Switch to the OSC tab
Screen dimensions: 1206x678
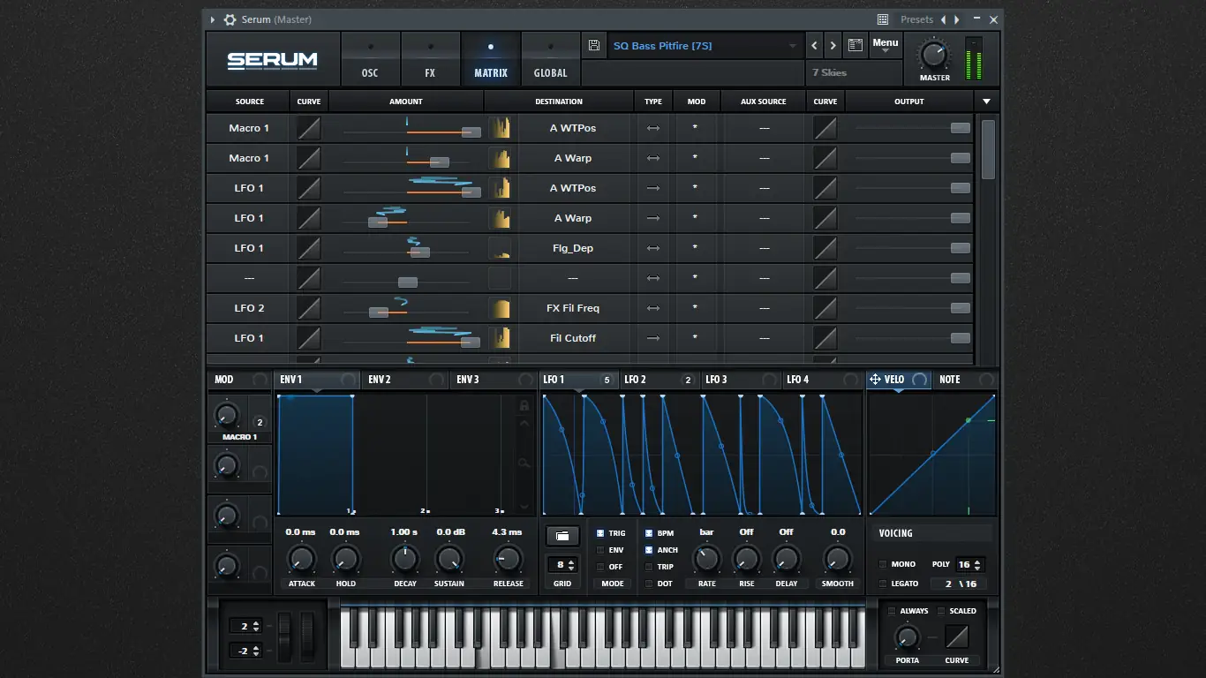click(x=370, y=59)
